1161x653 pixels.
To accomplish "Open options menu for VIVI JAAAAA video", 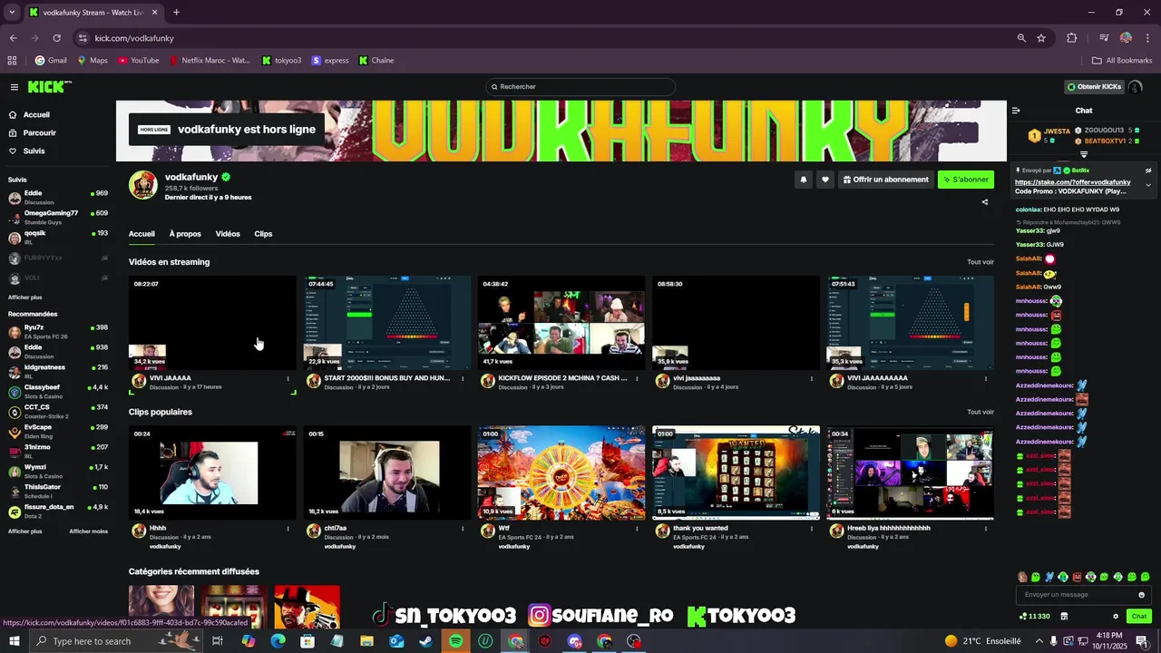I will [x=288, y=379].
